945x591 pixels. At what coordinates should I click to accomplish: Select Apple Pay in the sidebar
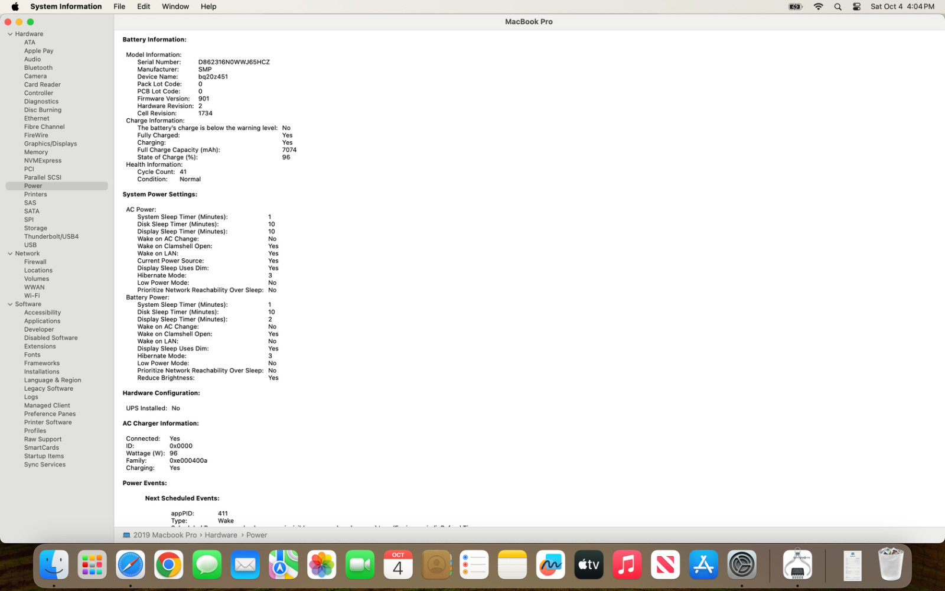(x=38, y=51)
